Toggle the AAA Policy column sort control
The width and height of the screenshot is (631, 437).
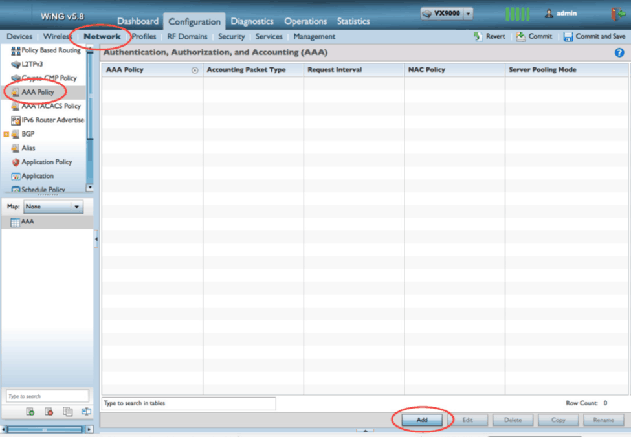(x=195, y=69)
